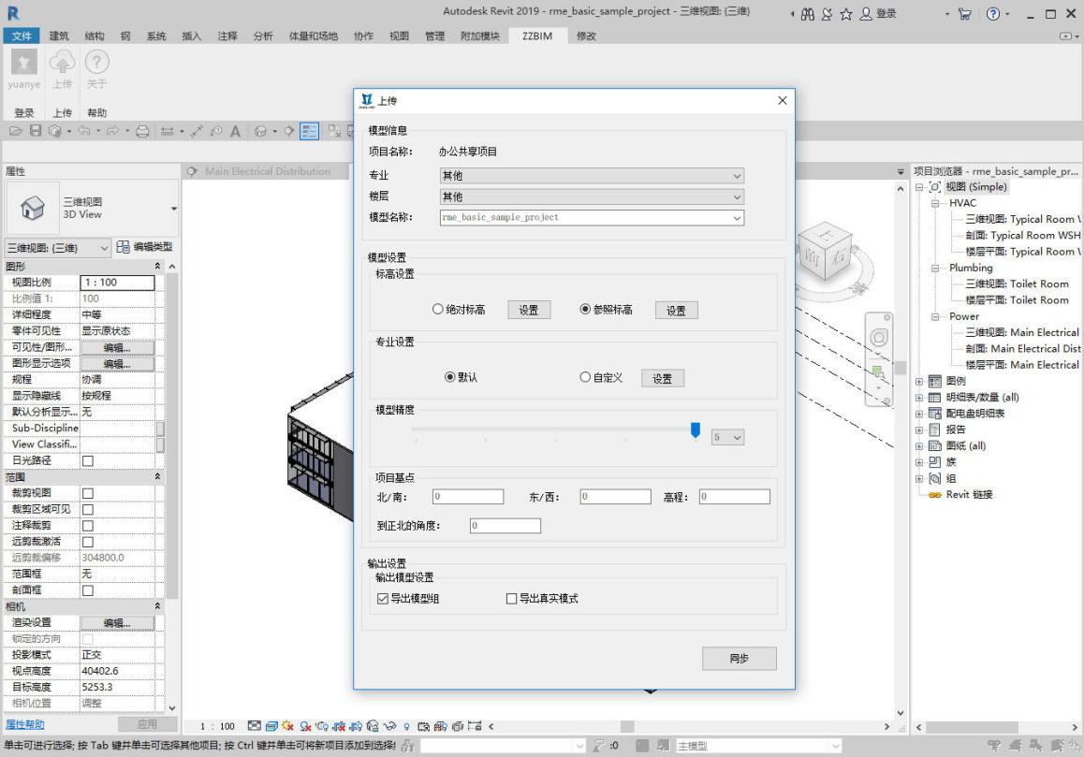Click the 北/南 input field

pos(468,496)
